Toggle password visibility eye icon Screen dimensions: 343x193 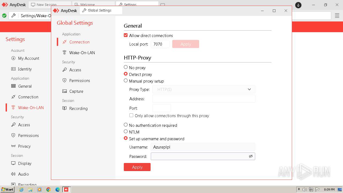click(x=251, y=156)
